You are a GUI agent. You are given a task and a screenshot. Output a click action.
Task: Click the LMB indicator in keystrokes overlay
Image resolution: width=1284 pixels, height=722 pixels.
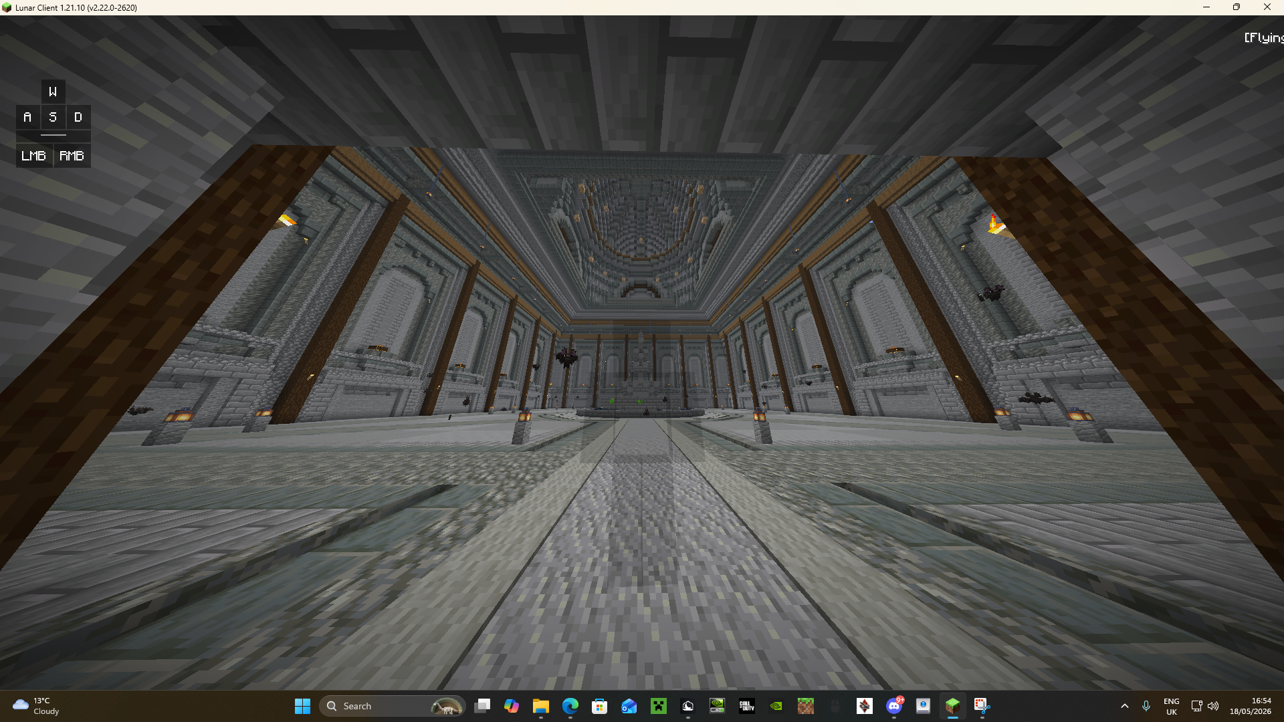pyautogui.click(x=34, y=156)
